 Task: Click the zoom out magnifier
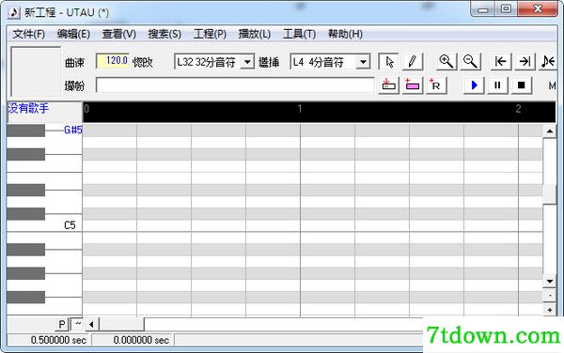click(470, 62)
